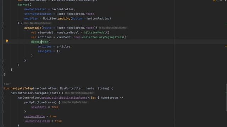Click the vertical scrollbar thumb on the right edge
227x127 pixels.
tap(226, 97)
